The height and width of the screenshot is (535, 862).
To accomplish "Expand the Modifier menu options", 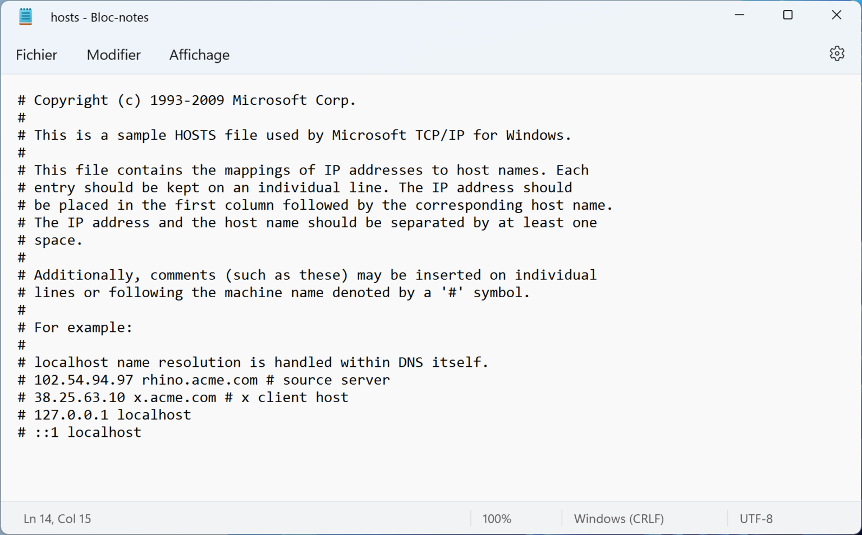I will [x=113, y=54].
